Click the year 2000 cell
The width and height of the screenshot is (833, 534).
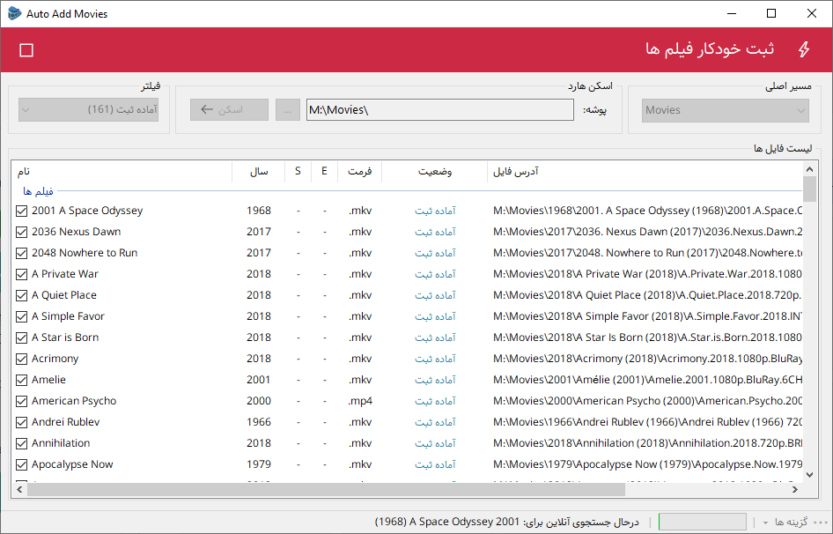pyautogui.click(x=259, y=401)
